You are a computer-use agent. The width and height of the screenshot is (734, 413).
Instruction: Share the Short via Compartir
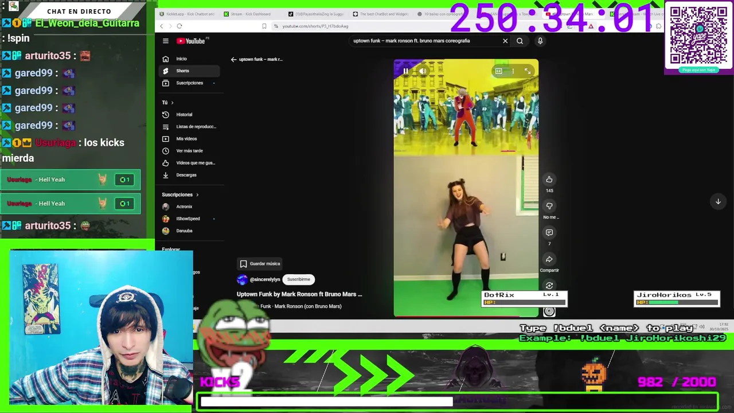549,259
